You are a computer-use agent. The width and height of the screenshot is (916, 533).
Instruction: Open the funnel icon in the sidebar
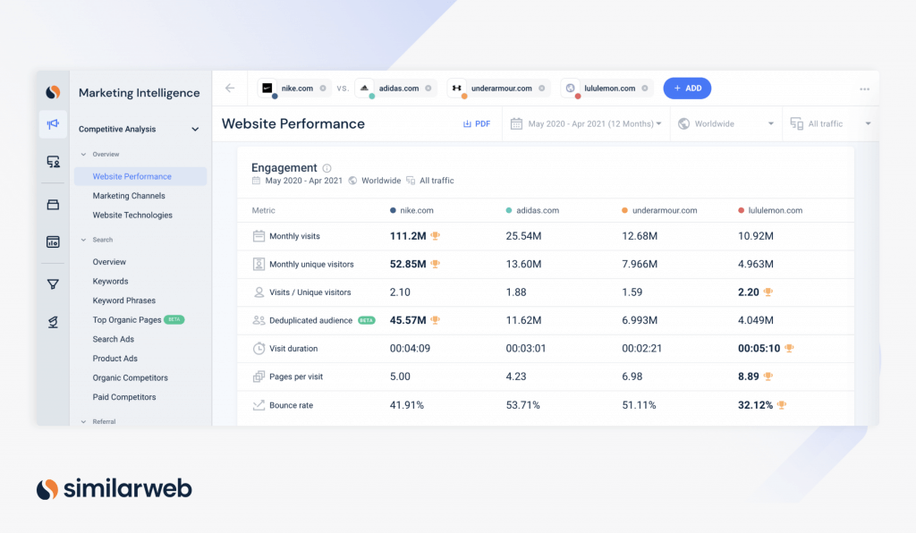click(53, 284)
